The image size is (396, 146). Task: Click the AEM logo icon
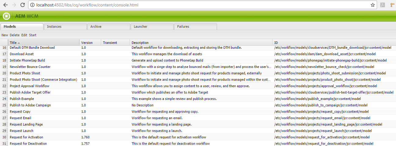tap(6, 16)
